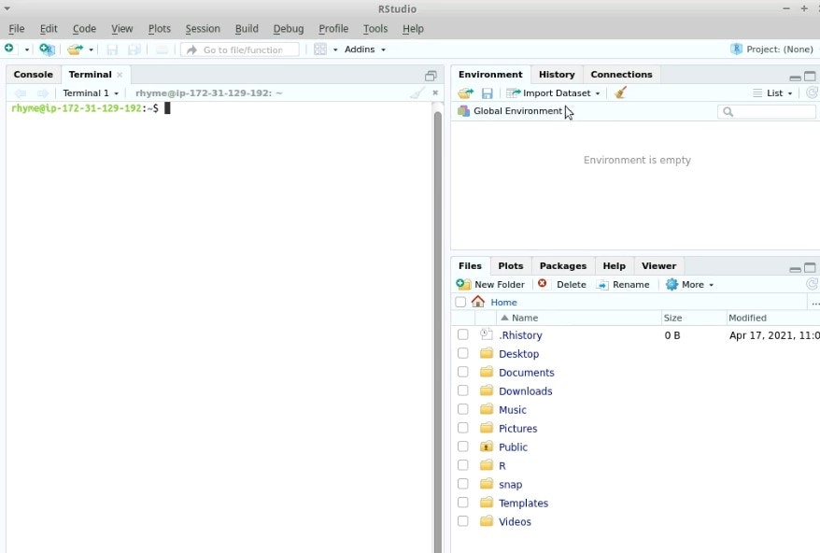This screenshot has height=553, width=820.
Task: Click the New File plus icon
Action: tap(9, 49)
